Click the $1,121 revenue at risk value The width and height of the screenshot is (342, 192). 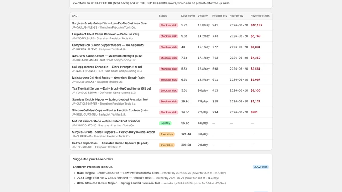256,102
